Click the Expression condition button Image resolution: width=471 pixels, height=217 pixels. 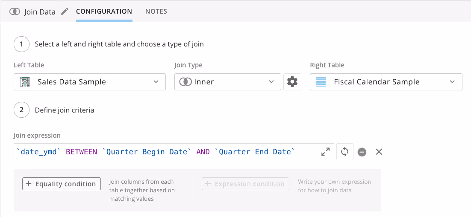click(245, 184)
